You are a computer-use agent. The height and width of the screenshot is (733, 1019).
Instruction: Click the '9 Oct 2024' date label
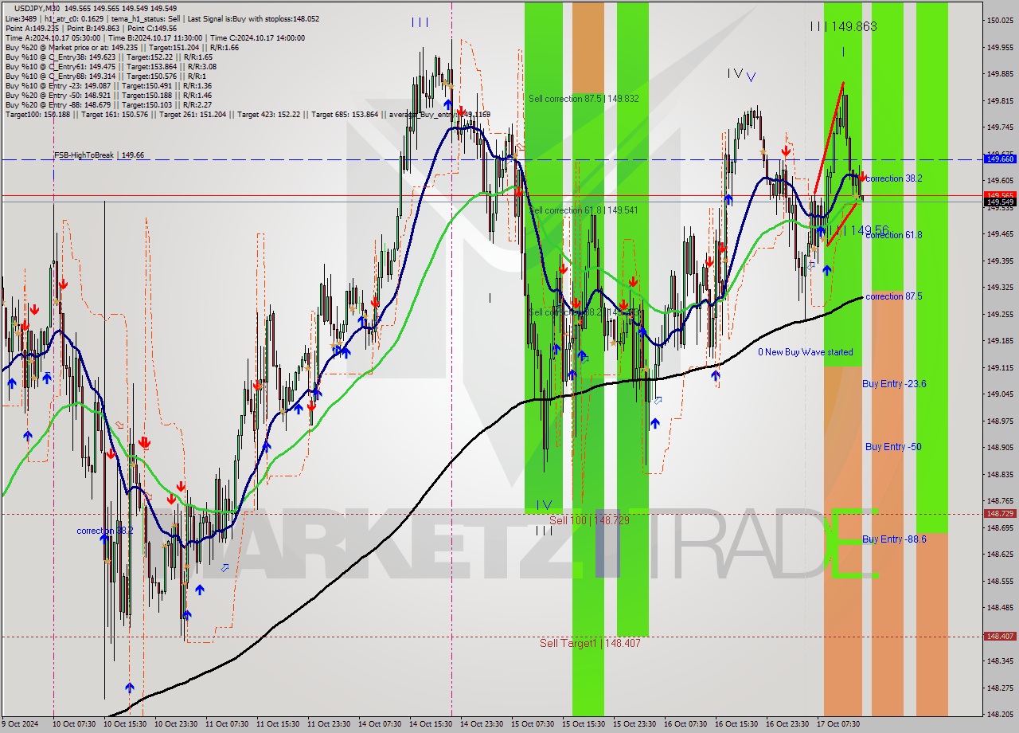tap(20, 724)
